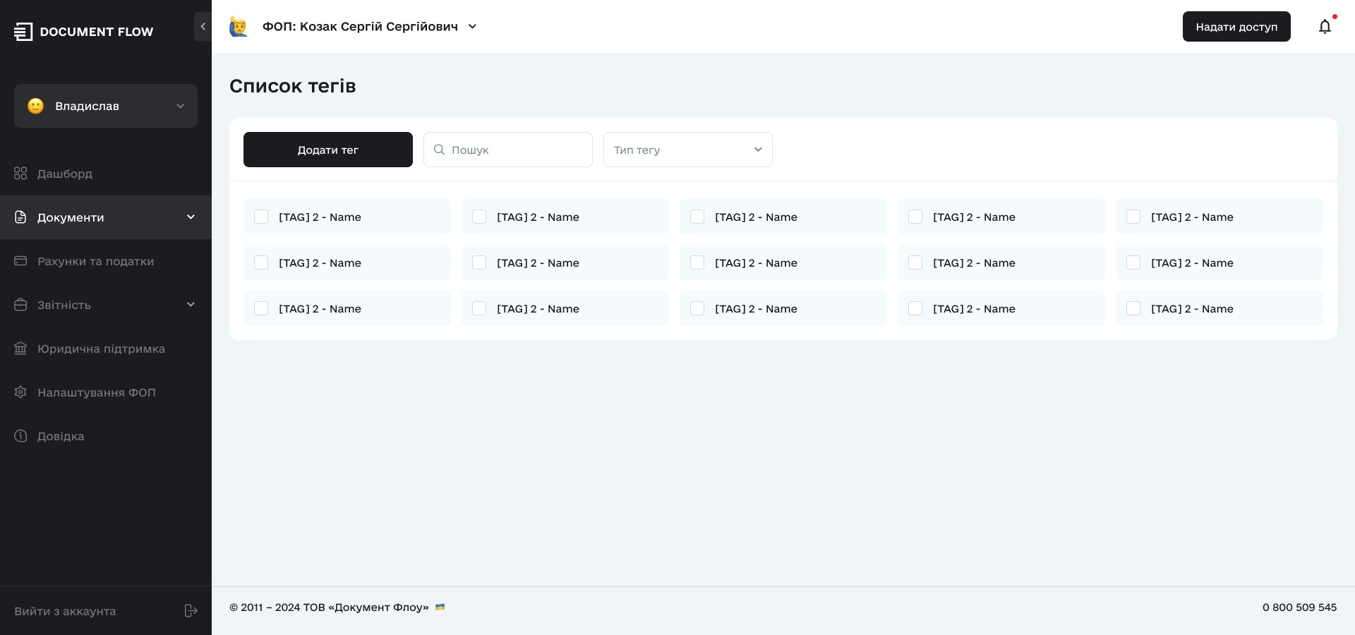The image size is (1355, 635).
Task: Check the fourth tag in the middle row
Action: point(915,262)
